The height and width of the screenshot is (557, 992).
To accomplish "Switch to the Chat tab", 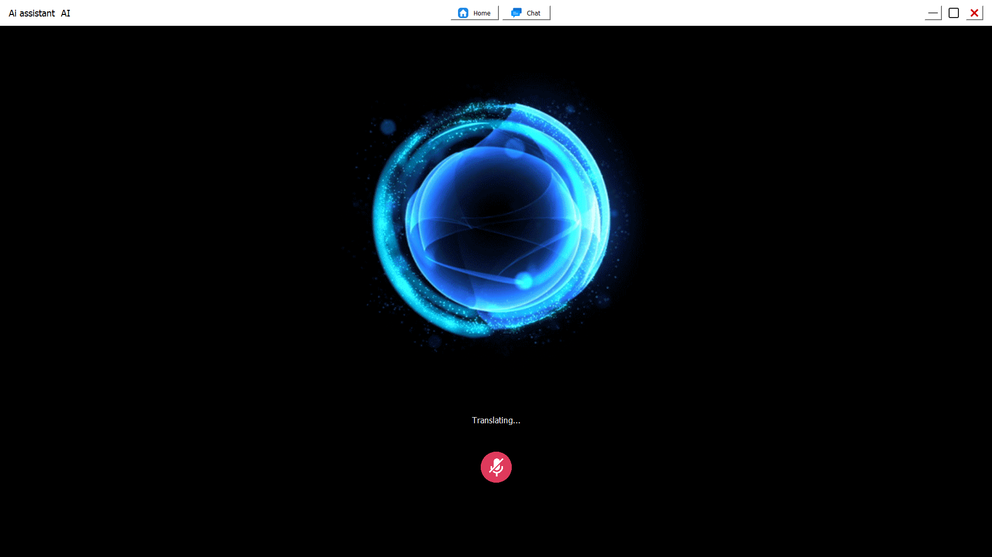I will coord(526,13).
